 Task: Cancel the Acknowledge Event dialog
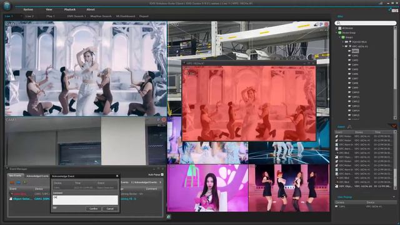pyautogui.click(x=110, y=209)
